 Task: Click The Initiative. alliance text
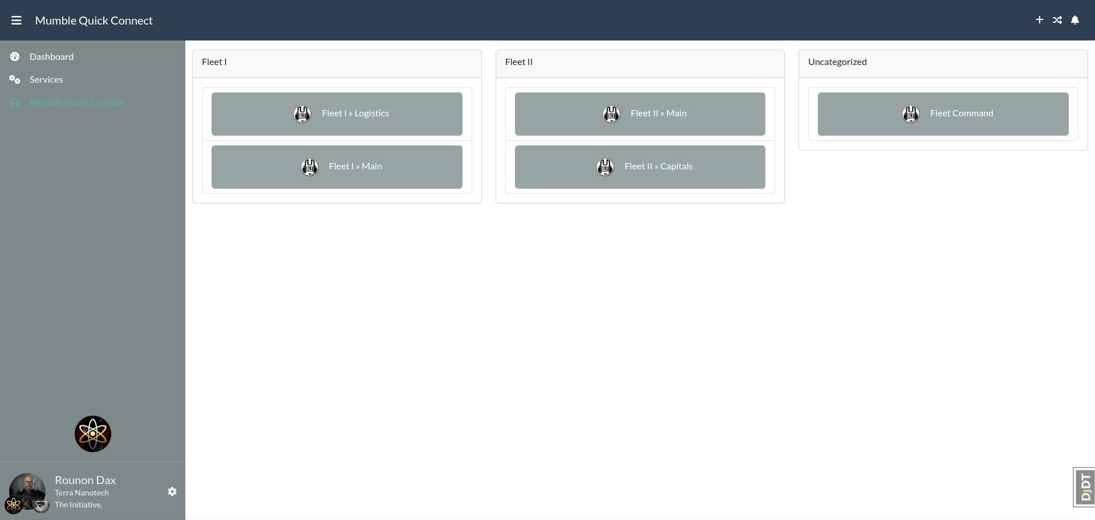[x=79, y=505]
